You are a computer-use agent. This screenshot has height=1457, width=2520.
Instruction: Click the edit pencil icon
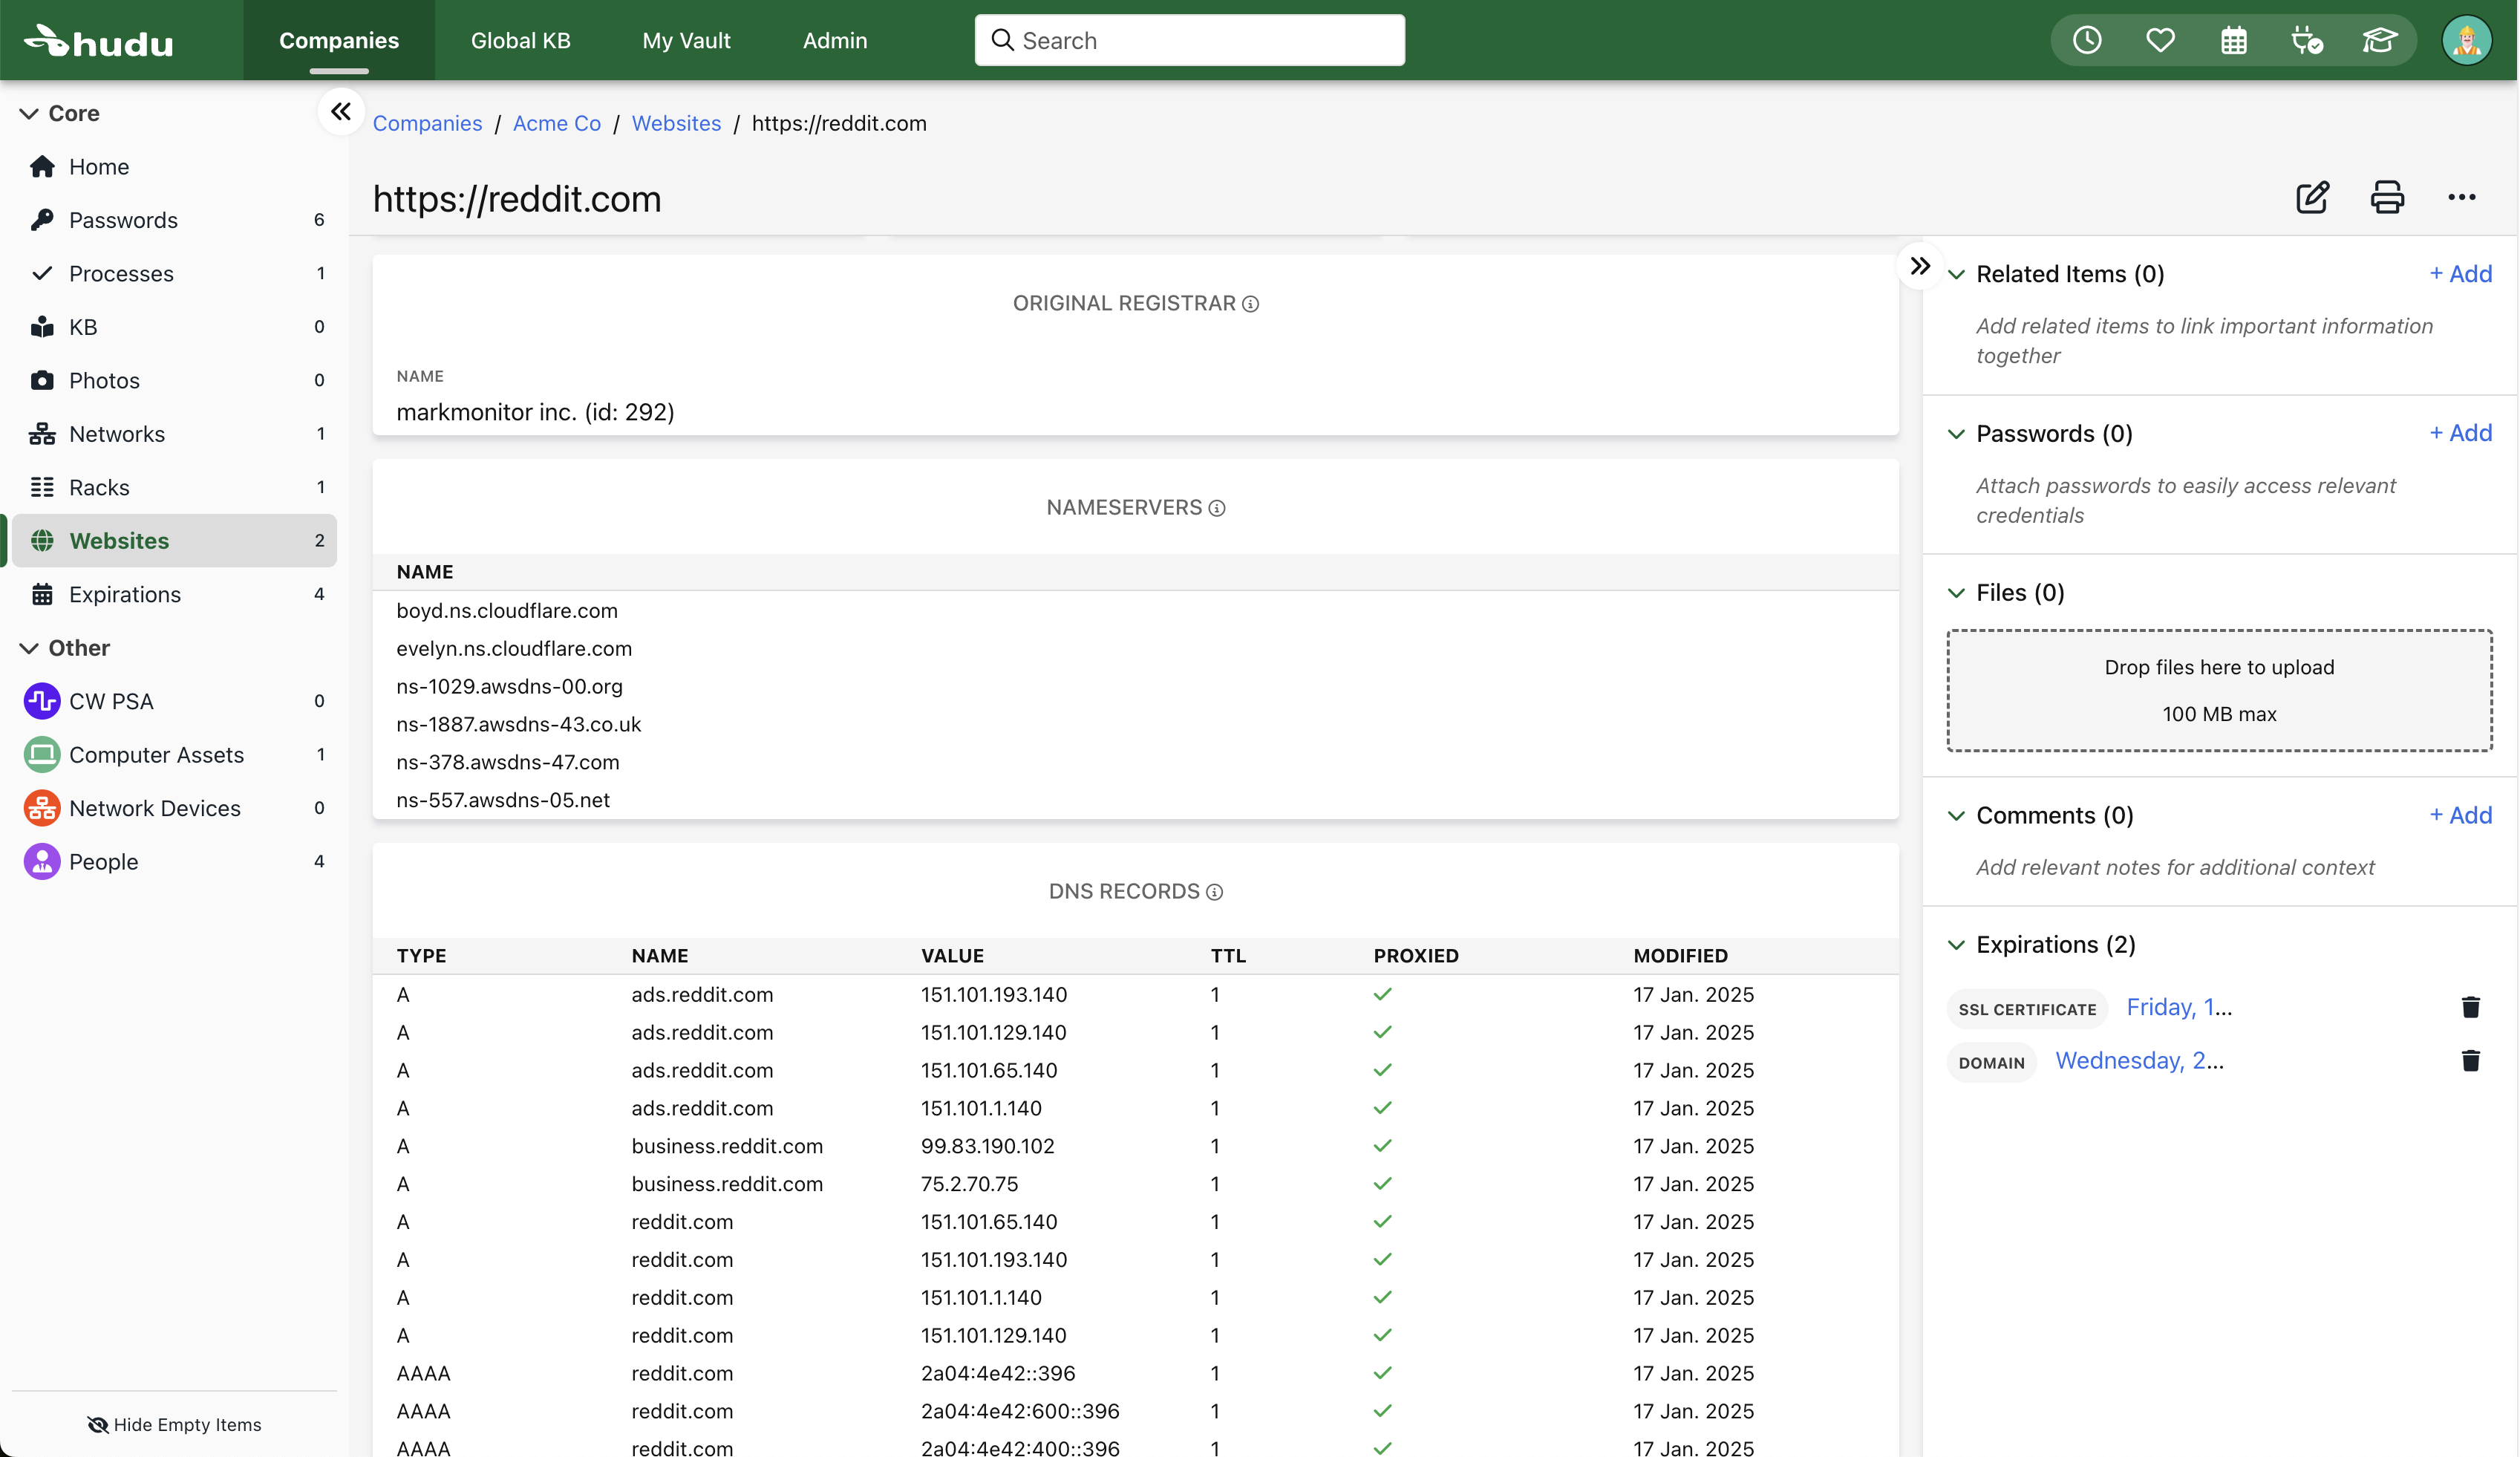[2312, 197]
